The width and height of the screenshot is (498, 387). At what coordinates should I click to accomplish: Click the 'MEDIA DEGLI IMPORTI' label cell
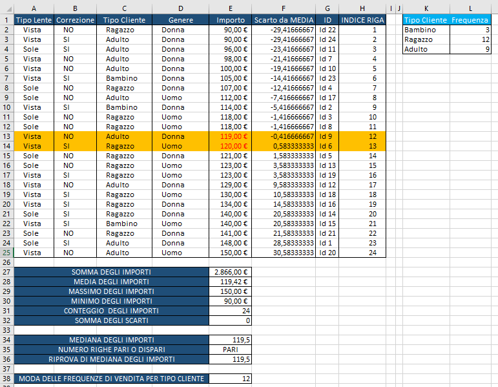tap(110, 282)
